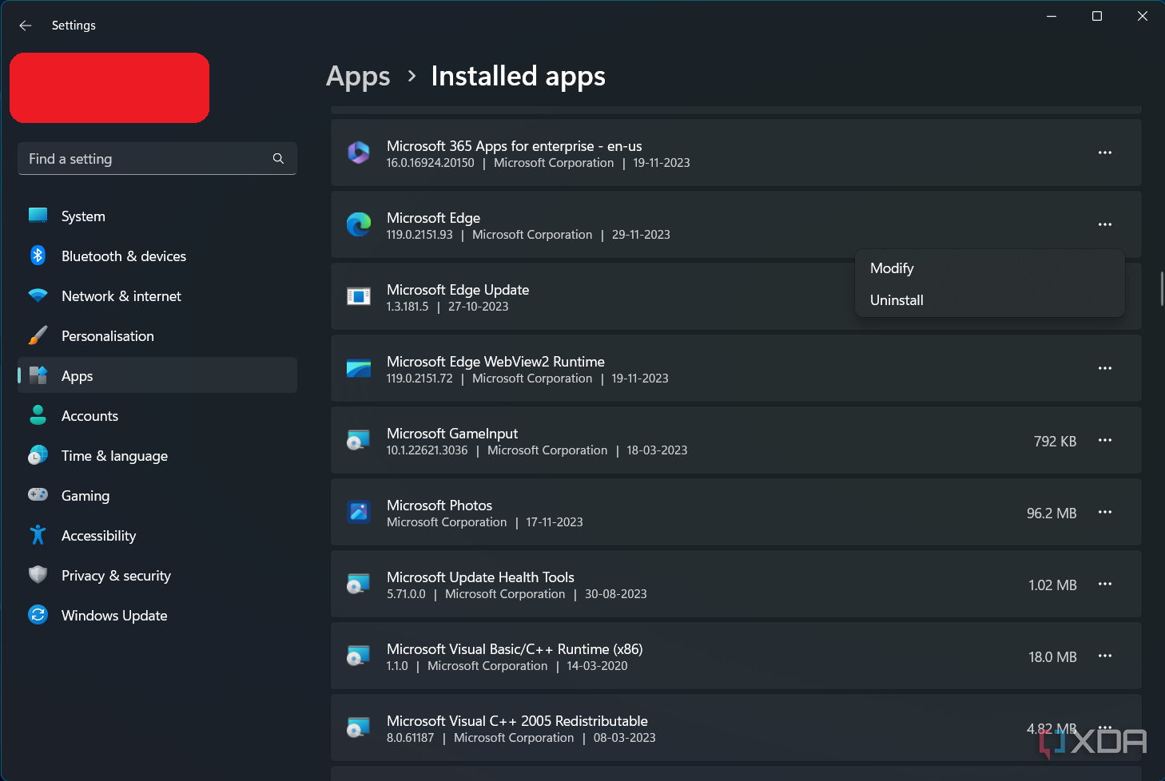
Task: Click the 96.2 MB size of Photos
Action: coord(1052,513)
